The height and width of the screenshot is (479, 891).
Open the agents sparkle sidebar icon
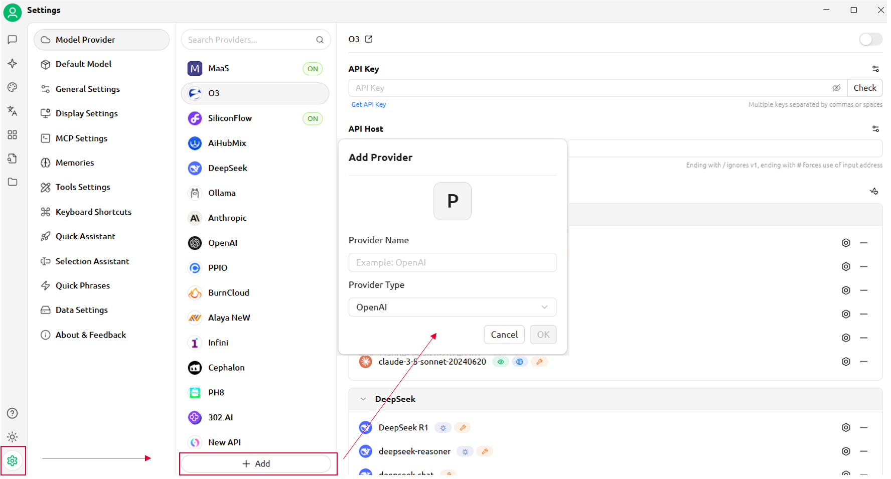13,63
